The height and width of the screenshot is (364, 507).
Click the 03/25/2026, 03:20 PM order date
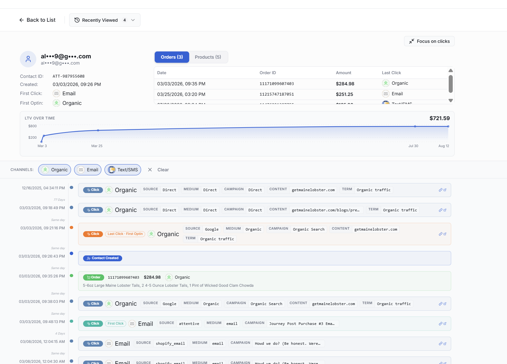181,94
